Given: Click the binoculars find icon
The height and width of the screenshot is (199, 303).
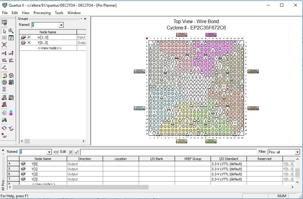Looking at the screenshot, I should point(4,120).
